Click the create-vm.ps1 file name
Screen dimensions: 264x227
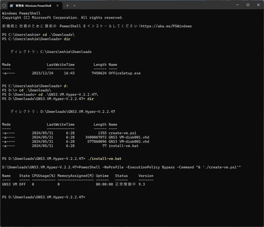point(122,133)
